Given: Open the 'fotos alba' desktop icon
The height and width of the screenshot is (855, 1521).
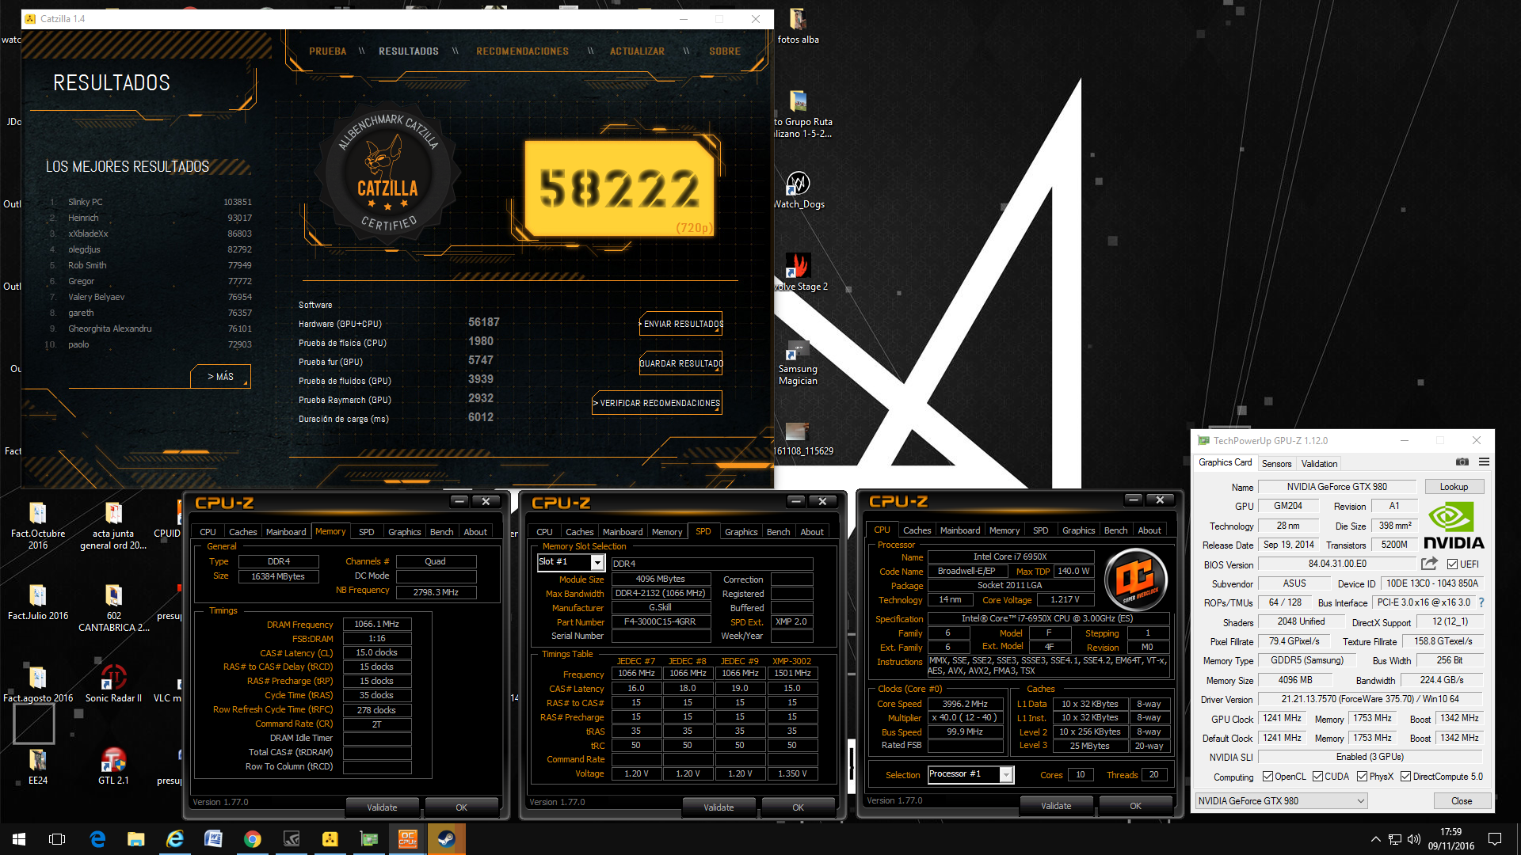Looking at the screenshot, I should pos(798,25).
